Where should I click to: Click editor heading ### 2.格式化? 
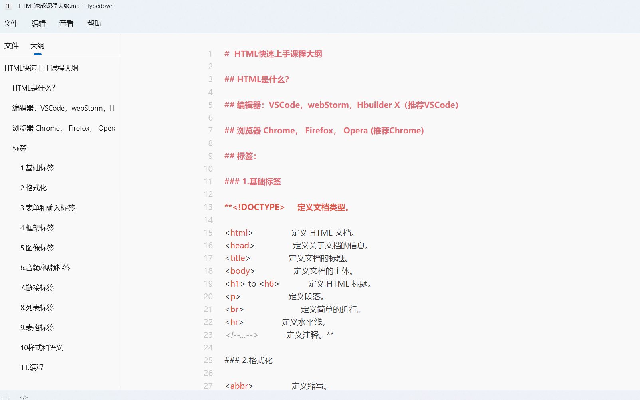tap(249, 360)
